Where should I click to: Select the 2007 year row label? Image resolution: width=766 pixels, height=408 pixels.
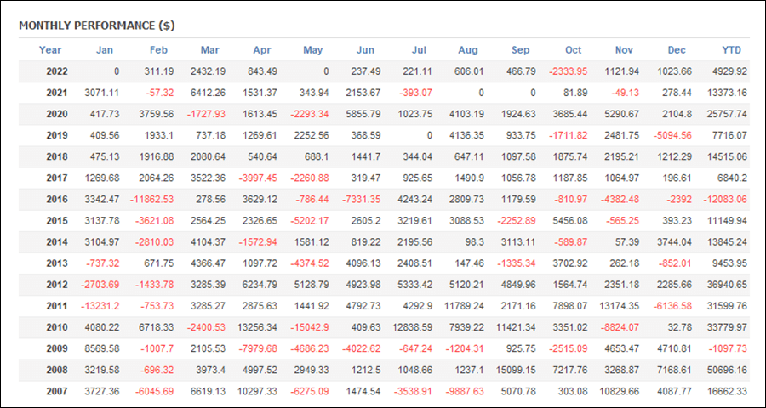click(x=57, y=391)
